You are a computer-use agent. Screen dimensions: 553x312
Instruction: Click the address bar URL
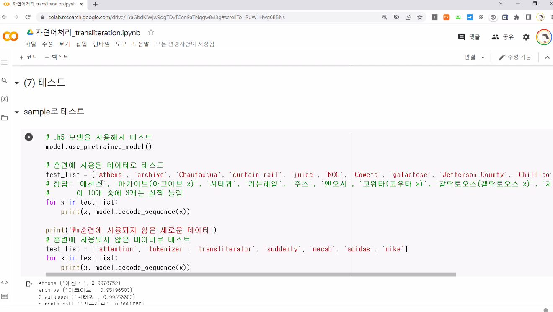166,17
